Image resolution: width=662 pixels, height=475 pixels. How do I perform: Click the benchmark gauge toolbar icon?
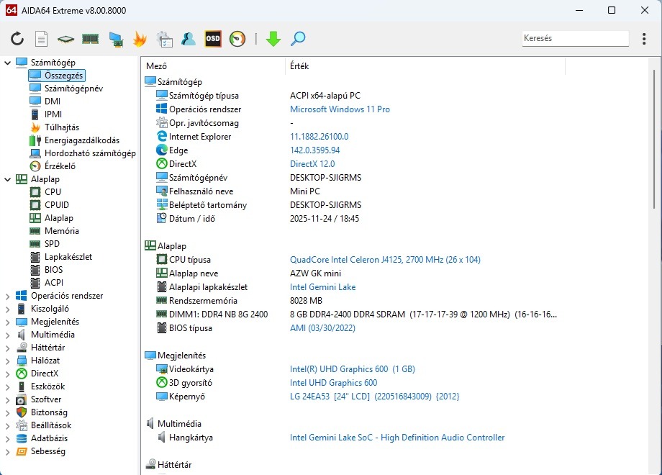click(x=237, y=39)
